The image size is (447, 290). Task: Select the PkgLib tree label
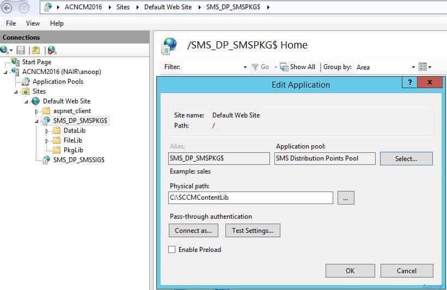coord(74,150)
